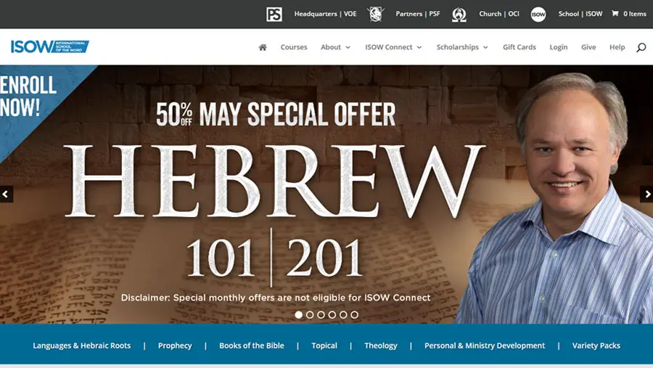653x368 pixels.
Task: Open the search magnifier icon
Action: [x=641, y=47]
